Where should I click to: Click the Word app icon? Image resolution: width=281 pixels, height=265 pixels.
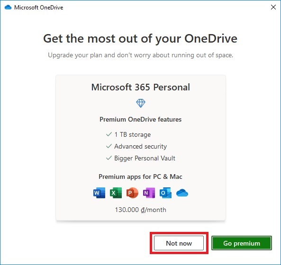point(99,193)
